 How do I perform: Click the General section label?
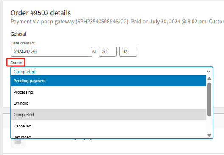point(18,34)
